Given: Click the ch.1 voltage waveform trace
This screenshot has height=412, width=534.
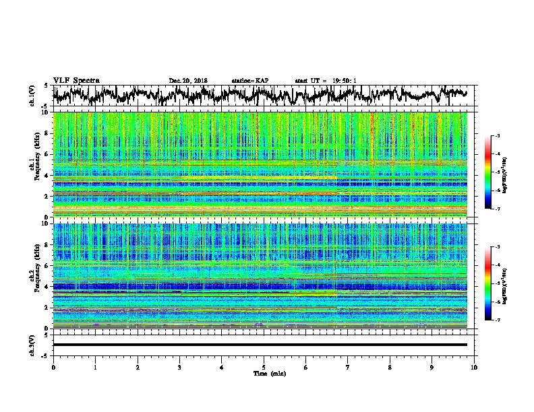Looking at the screenshot, I should point(260,95).
